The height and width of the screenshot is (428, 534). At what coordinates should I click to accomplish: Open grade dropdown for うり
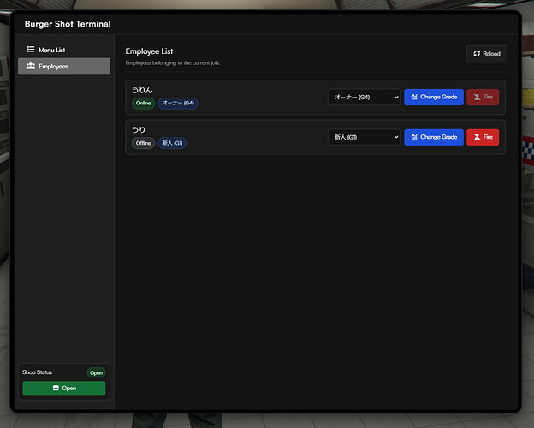click(x=364, y=137)
